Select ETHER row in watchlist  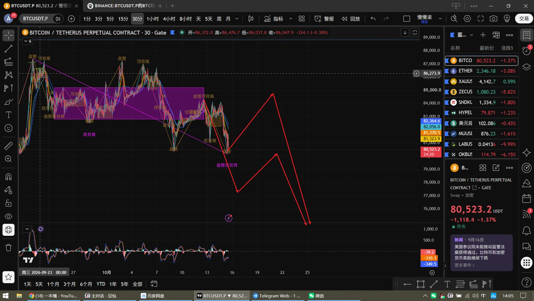point(481,71)
